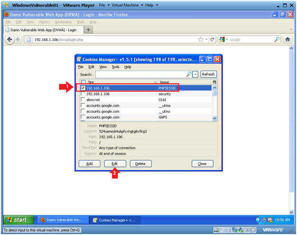
Task: Click VMware status bar hard disk icon
Action: [x=216, y=230]
